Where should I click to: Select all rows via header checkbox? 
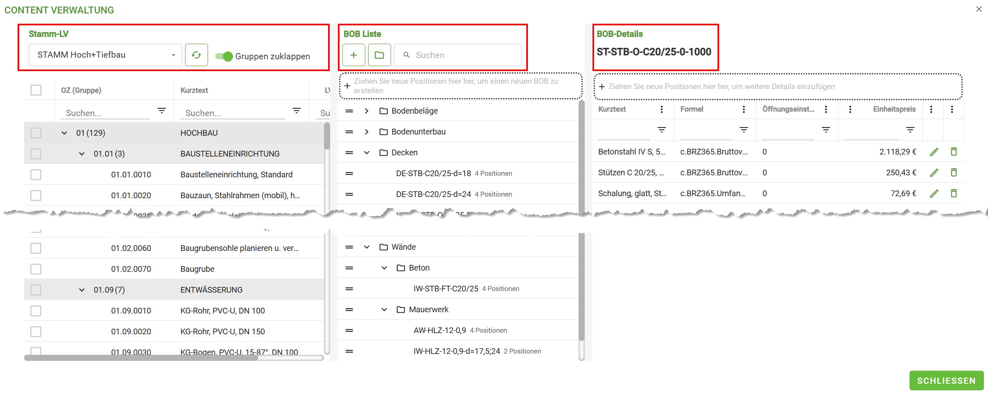tap(36, 90)
